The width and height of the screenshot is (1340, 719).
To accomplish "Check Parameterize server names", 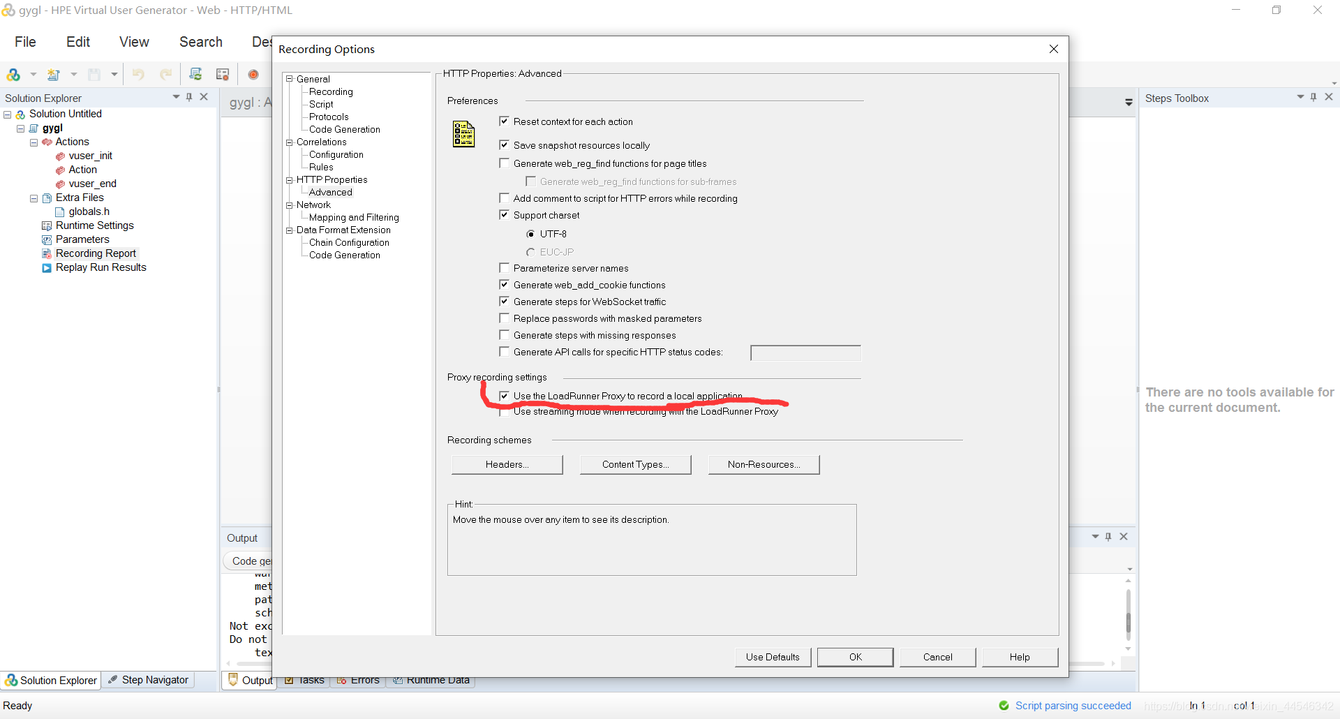I will (504, 267).
